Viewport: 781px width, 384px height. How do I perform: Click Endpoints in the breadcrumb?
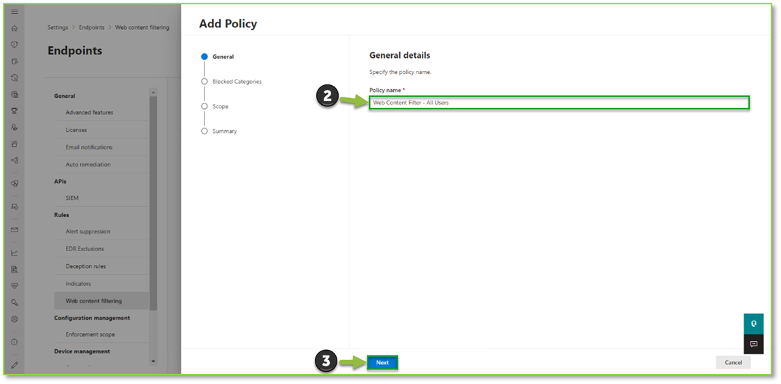pyautogui.click(x=92, y=28)
